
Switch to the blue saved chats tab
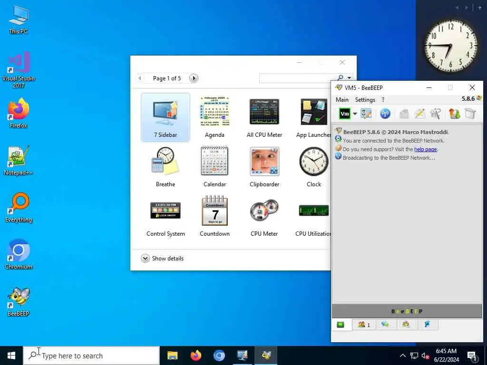pyautogui.click(x=427, y=325)
